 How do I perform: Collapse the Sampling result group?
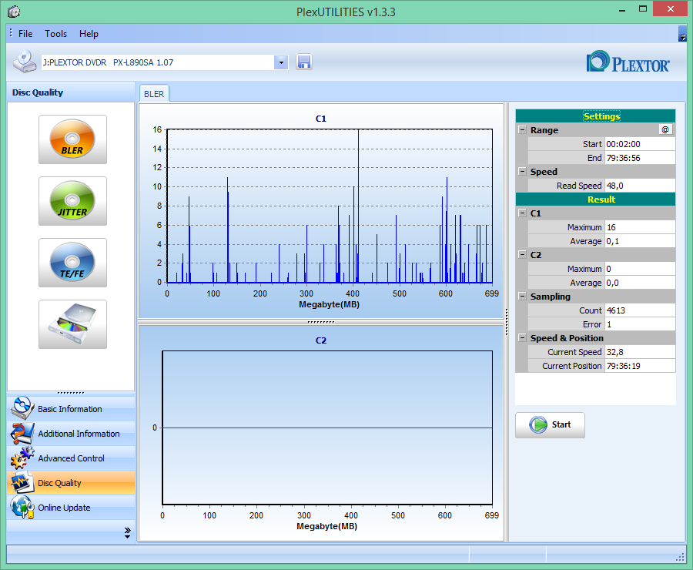click(522, 297)
